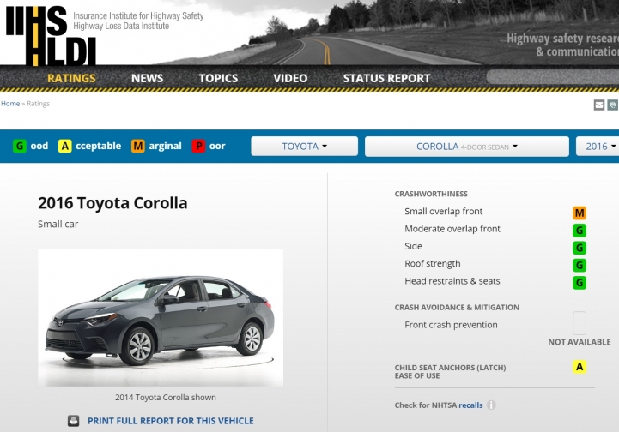
Task: Click PRINT FULL REPORT FOR THIS VEHICLE
Action: [x=171, y=421]
